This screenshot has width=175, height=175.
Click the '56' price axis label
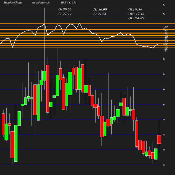(164, 59)
